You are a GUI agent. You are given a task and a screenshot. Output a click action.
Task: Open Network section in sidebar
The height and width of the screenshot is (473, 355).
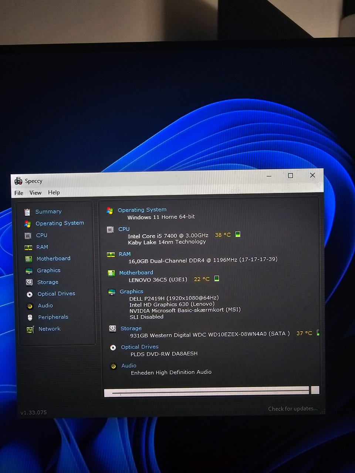(50, 329)
